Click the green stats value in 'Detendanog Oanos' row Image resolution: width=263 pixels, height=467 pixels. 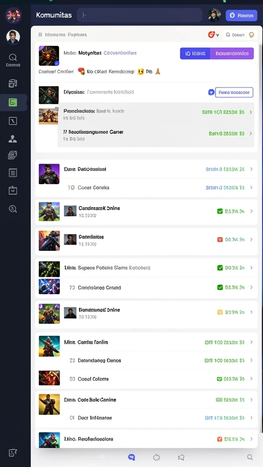click(x=225, y=360)
